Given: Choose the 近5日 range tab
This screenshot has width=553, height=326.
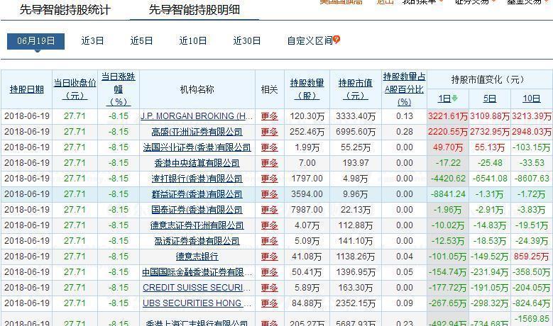Looking at the screenshot, I should [141, 41].
